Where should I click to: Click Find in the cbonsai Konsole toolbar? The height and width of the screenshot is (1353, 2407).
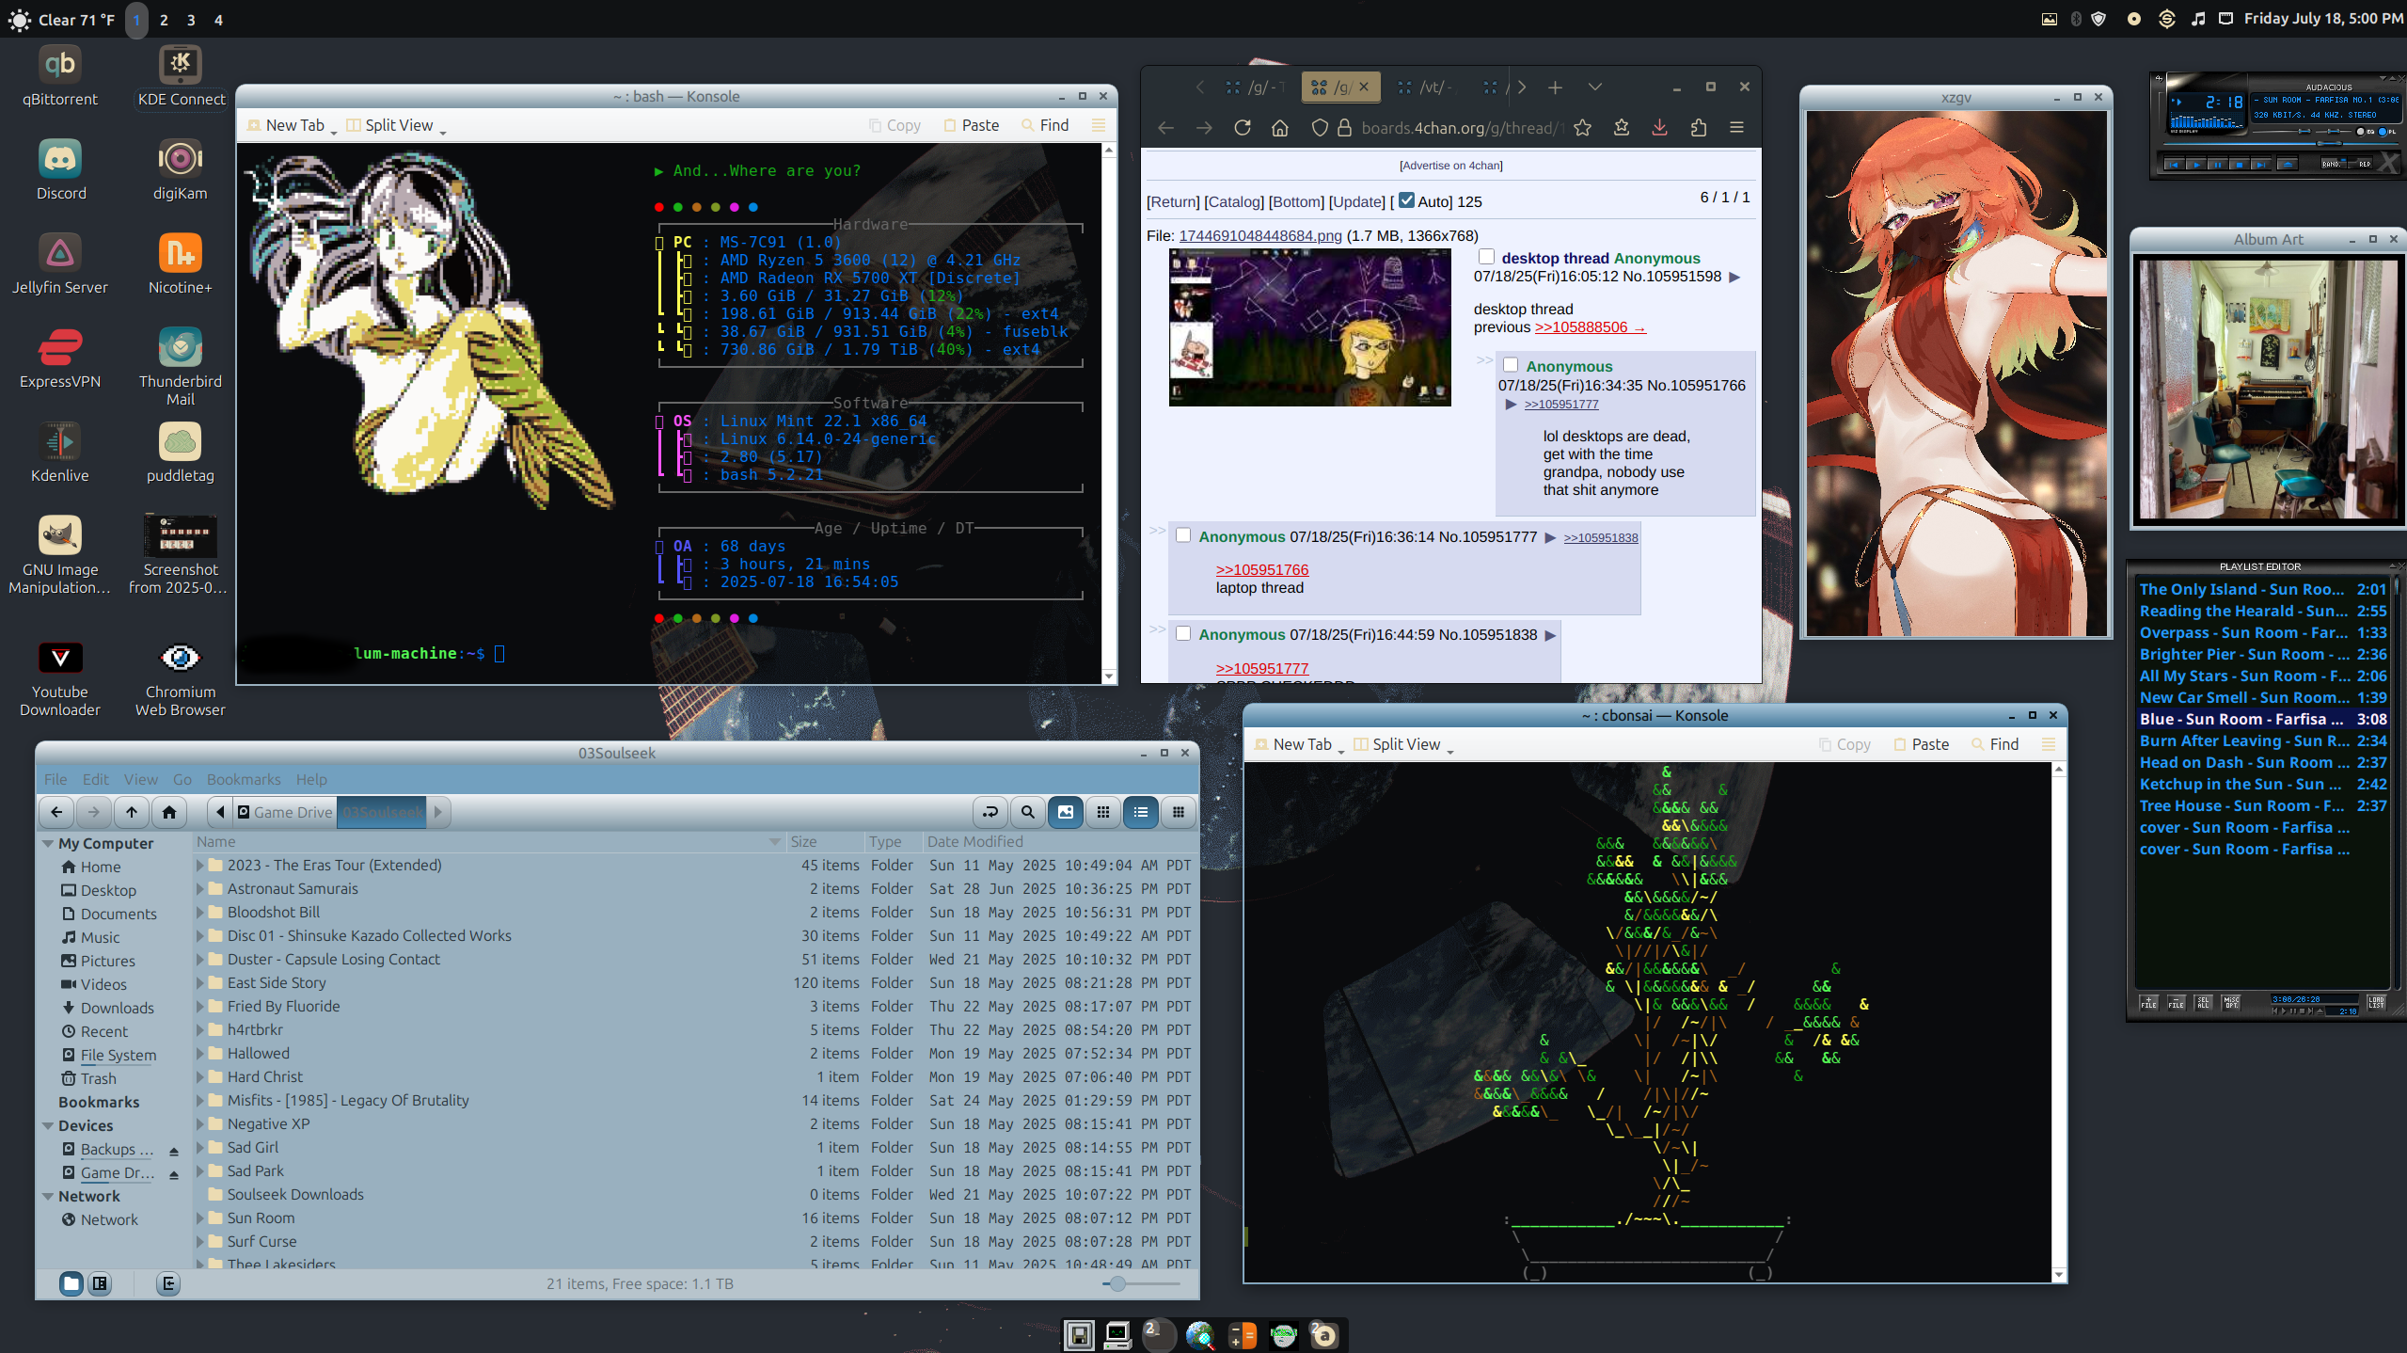point(1995,744)
